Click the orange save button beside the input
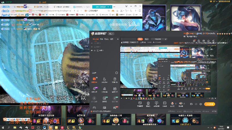The height and width of the screenshot is (130, 232). point(140,39)
